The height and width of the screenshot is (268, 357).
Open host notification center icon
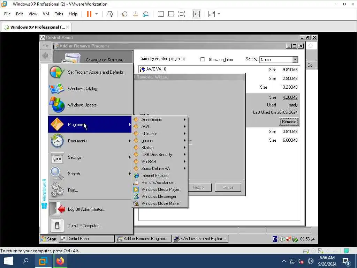click(x=346, y=261)
